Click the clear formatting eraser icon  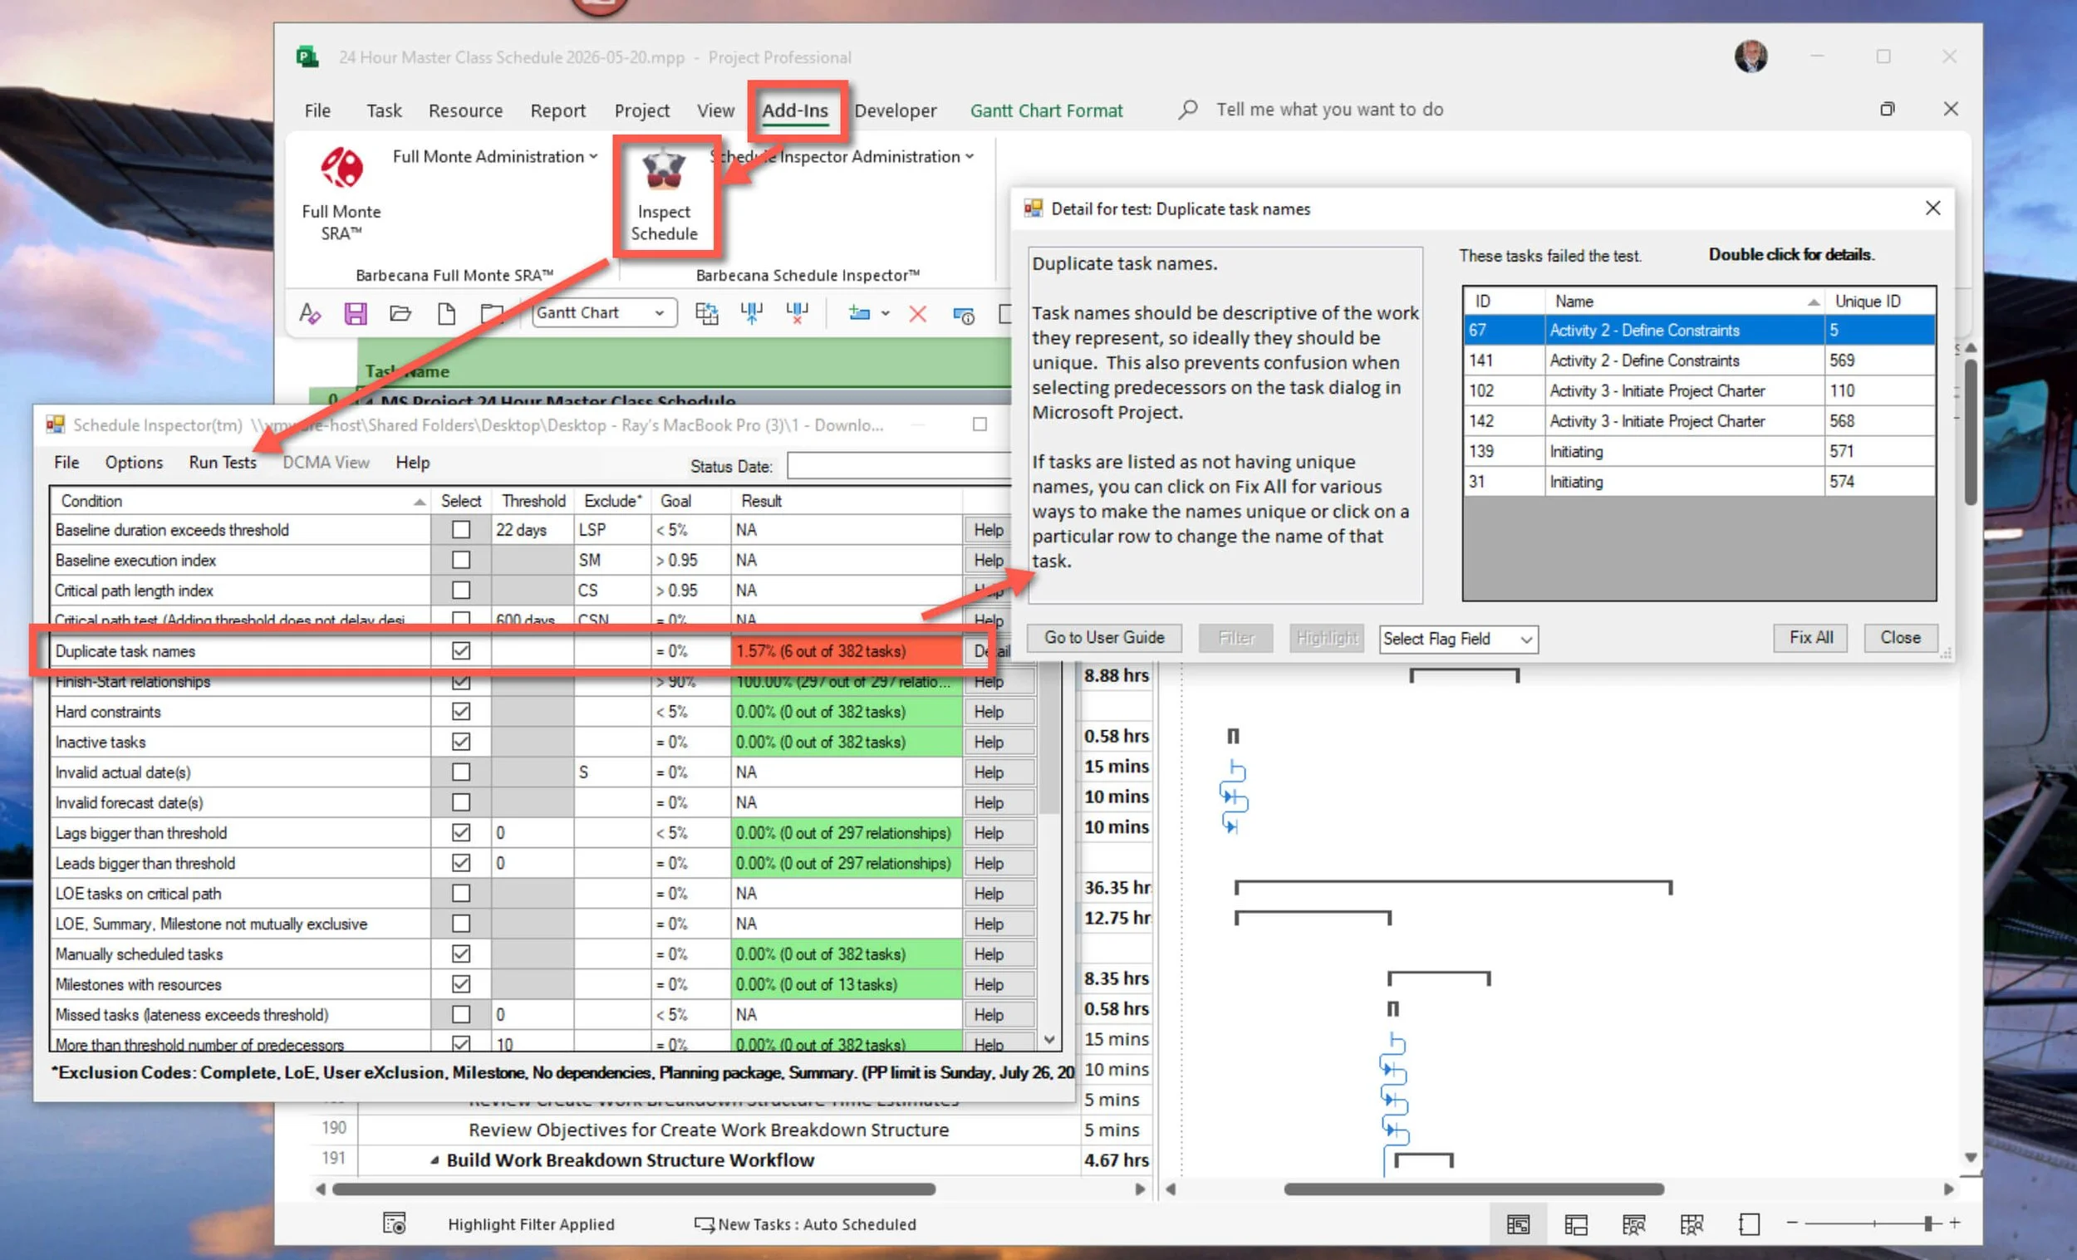[309, 313]
